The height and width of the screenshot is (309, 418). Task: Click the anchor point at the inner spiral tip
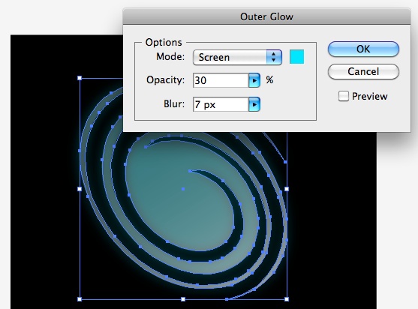tap(190, 171)
